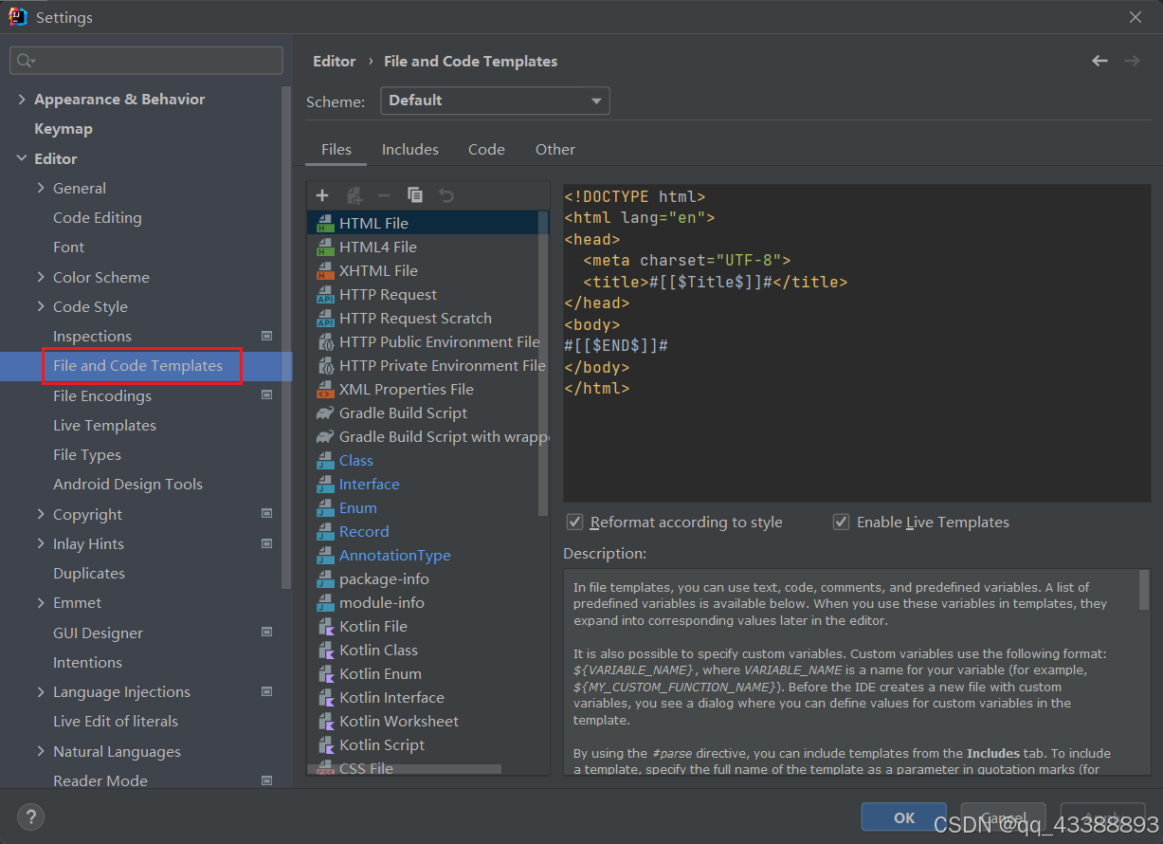Collapse the Editor section

pos(22,158)
